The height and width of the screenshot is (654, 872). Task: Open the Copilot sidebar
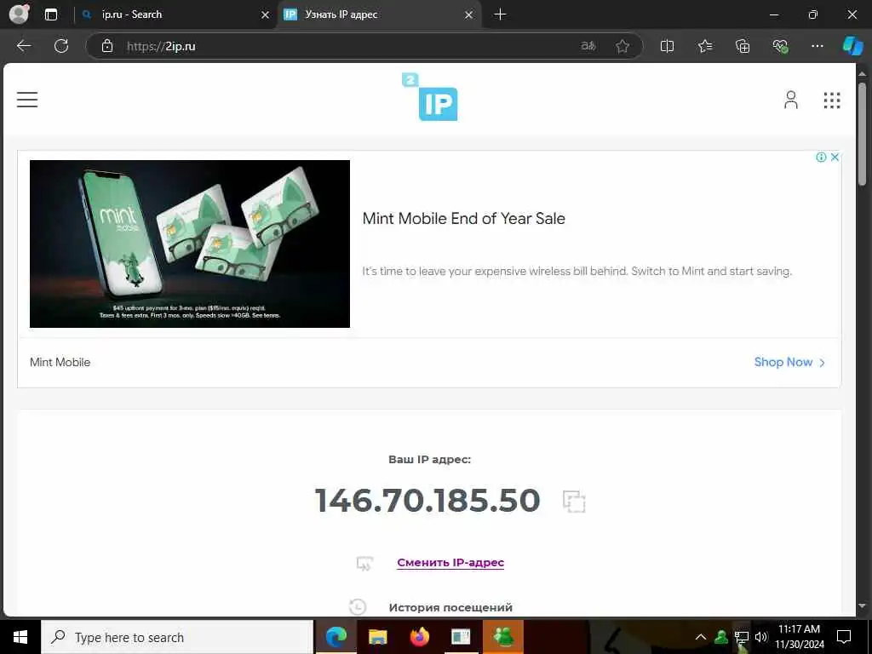[x=852, y=46]
